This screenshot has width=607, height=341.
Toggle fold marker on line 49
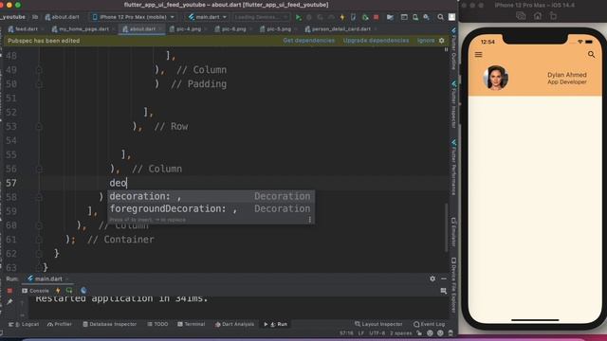[39, 70]
